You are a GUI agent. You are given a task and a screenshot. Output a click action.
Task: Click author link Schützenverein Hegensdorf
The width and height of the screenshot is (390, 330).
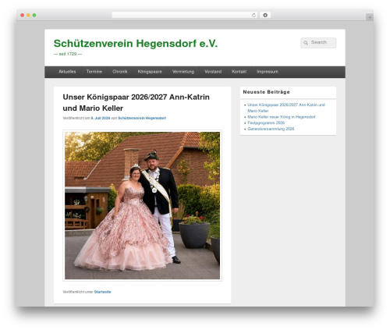(142, 118)
